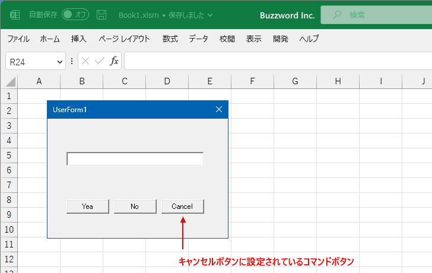The width and height of the screenshot is (432, 273).
Task: Switch to the 表示 tab
Action: point(254,39)
